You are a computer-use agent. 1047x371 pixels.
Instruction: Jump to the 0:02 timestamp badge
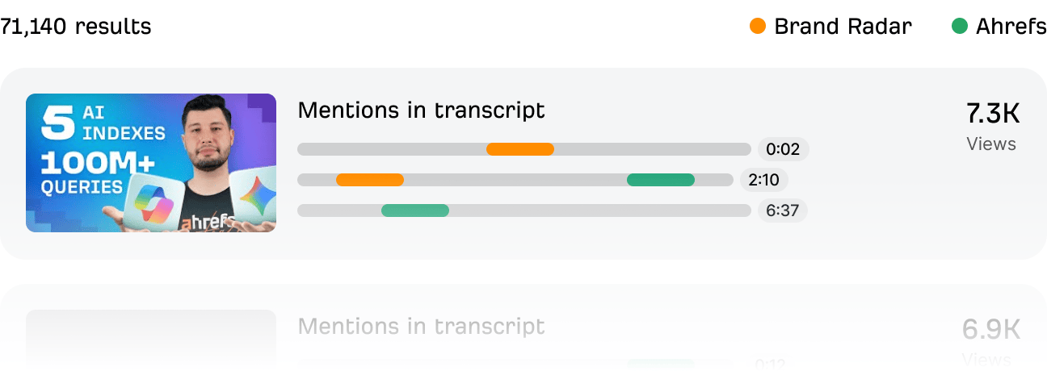(783, 149)
